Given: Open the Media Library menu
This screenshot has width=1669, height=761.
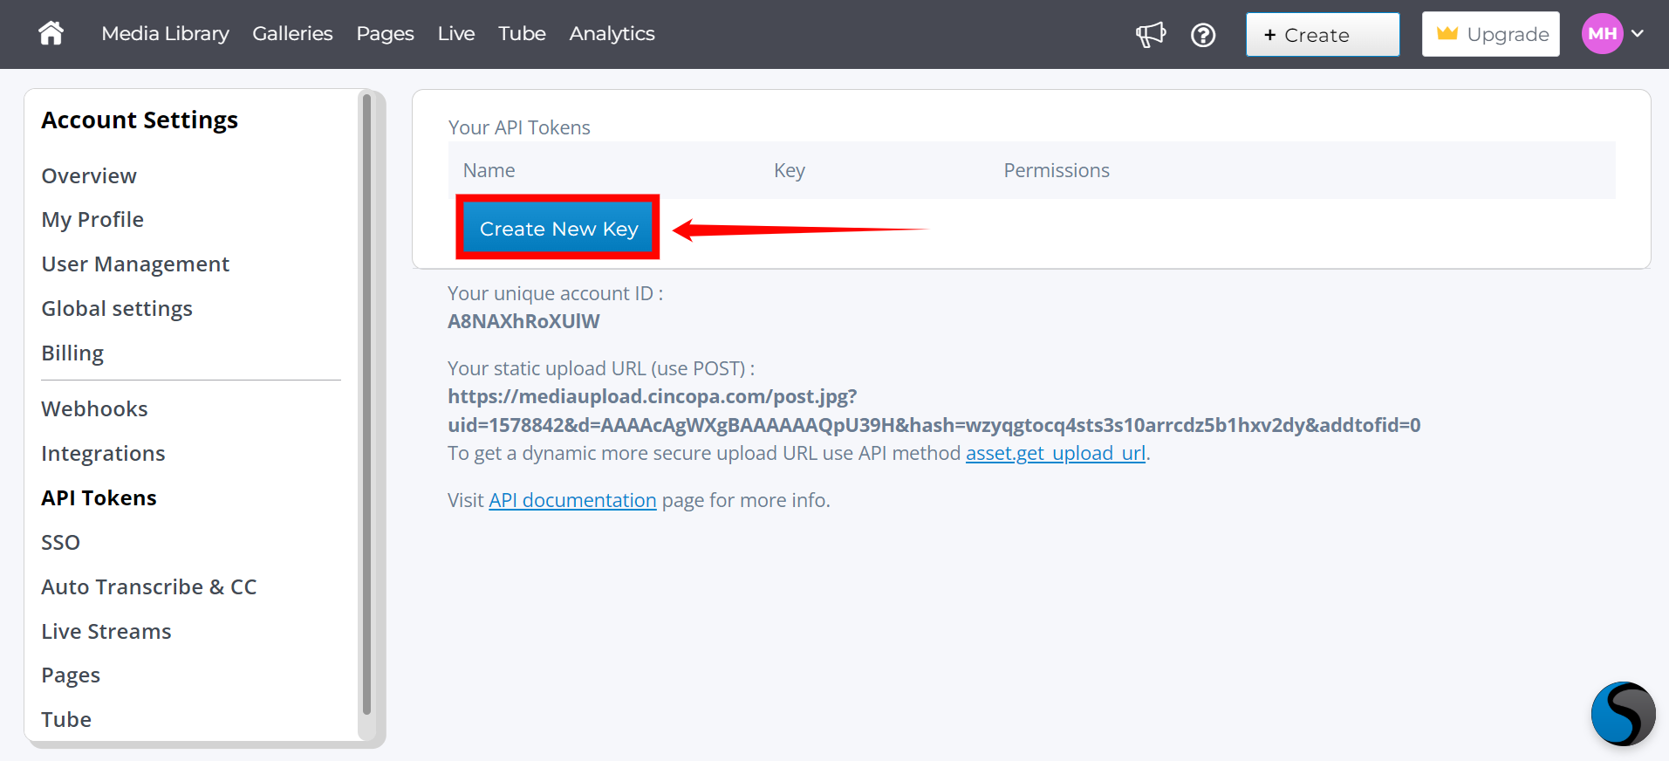Looking at the screenshot, I should coord(165,34).
